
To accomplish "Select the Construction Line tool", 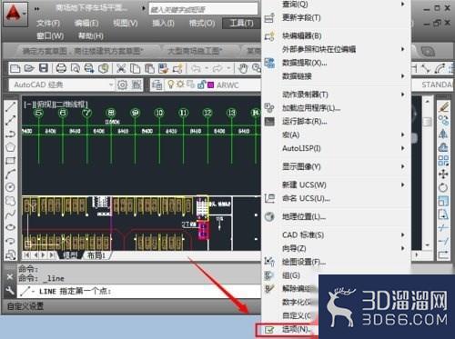I will tap(11, 120).
